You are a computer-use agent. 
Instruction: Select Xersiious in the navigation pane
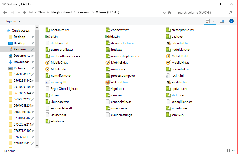coord(20,49)
